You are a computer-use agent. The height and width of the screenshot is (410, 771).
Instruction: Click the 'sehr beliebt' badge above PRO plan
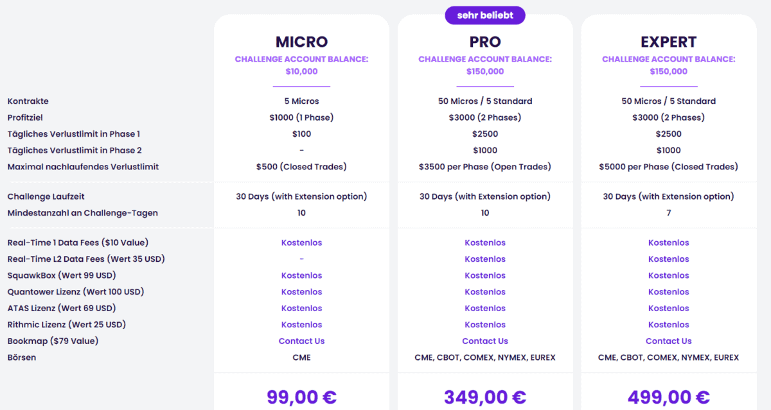484,15
